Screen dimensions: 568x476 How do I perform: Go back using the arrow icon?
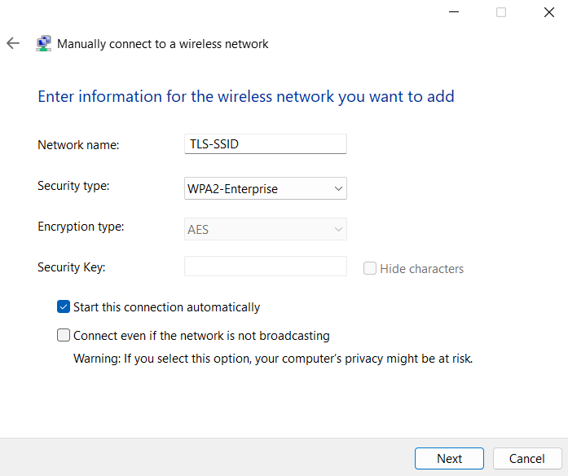tap(13, 43)
